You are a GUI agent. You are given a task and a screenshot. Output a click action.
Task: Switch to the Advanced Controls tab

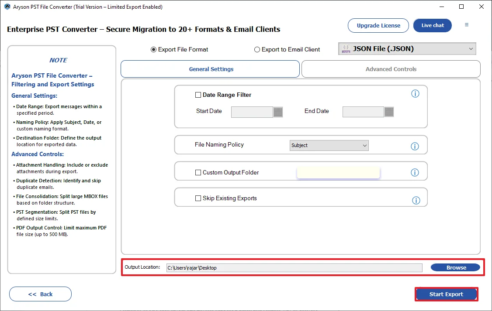(391, 69)
